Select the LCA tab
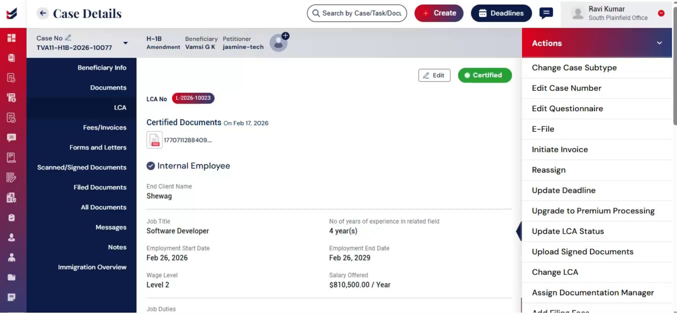 [x=120, y=107]
